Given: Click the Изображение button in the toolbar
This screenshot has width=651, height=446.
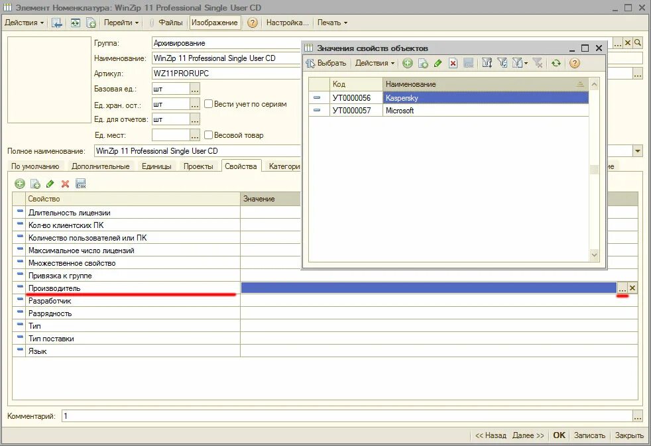Looking at the screenshot, I should click(215, 23).
